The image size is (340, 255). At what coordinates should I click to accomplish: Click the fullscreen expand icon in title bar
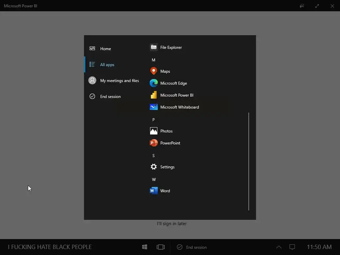tap(317, 6)
